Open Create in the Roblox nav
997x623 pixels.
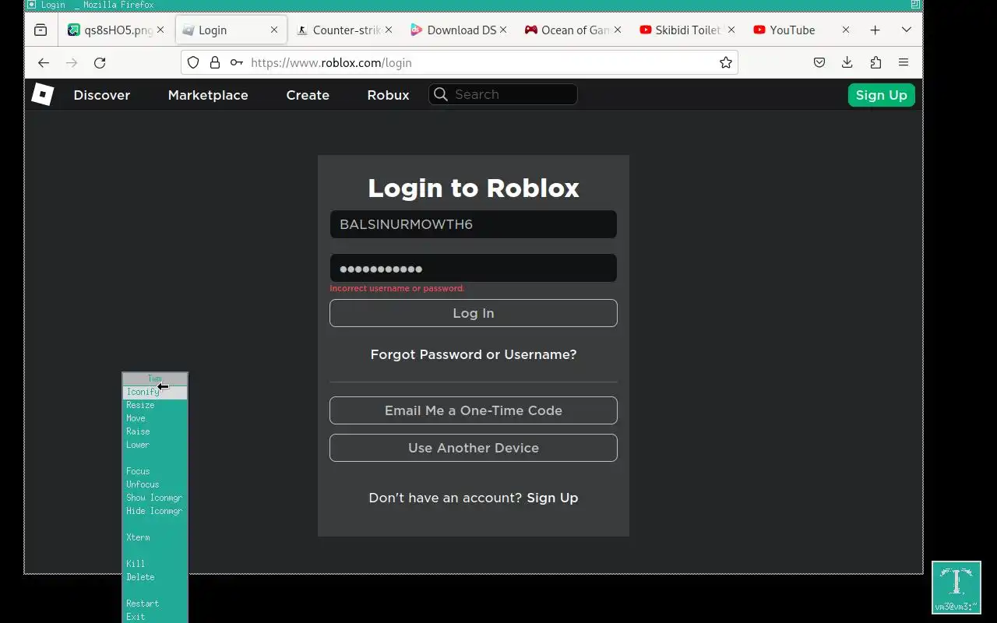point(308,95)
